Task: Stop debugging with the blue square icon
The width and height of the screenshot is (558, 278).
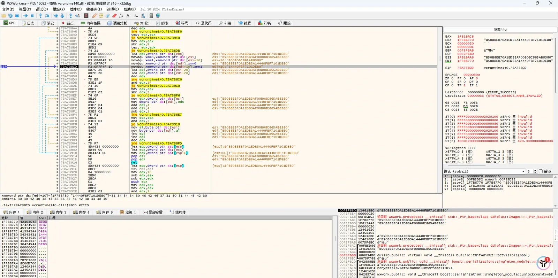Action: click(17, 16)
